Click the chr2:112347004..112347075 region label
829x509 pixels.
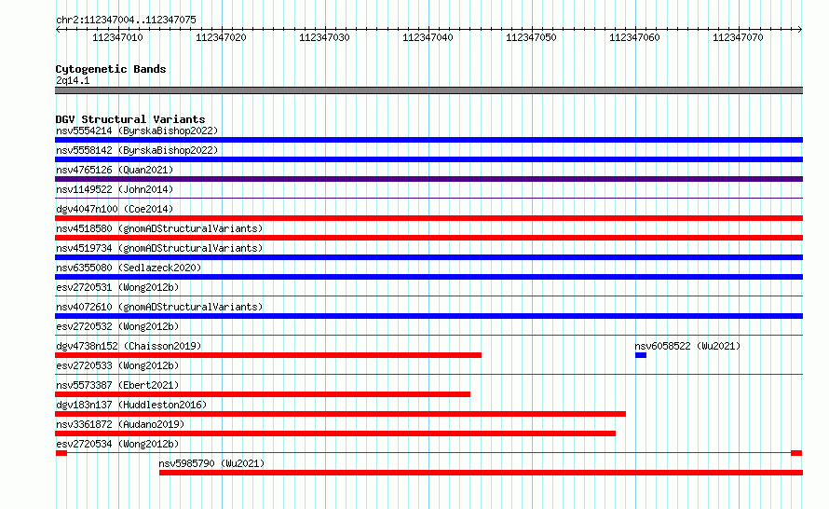tap(126, 20)
